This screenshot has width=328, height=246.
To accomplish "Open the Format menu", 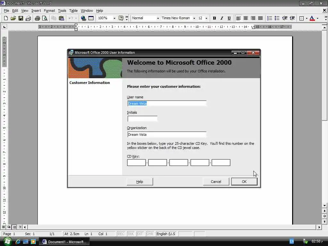I will click(x=49, y=11).
